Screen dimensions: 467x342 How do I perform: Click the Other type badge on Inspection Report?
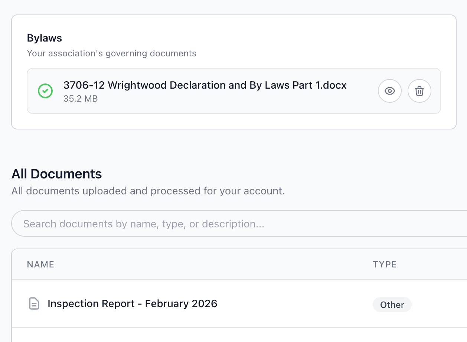392,305
